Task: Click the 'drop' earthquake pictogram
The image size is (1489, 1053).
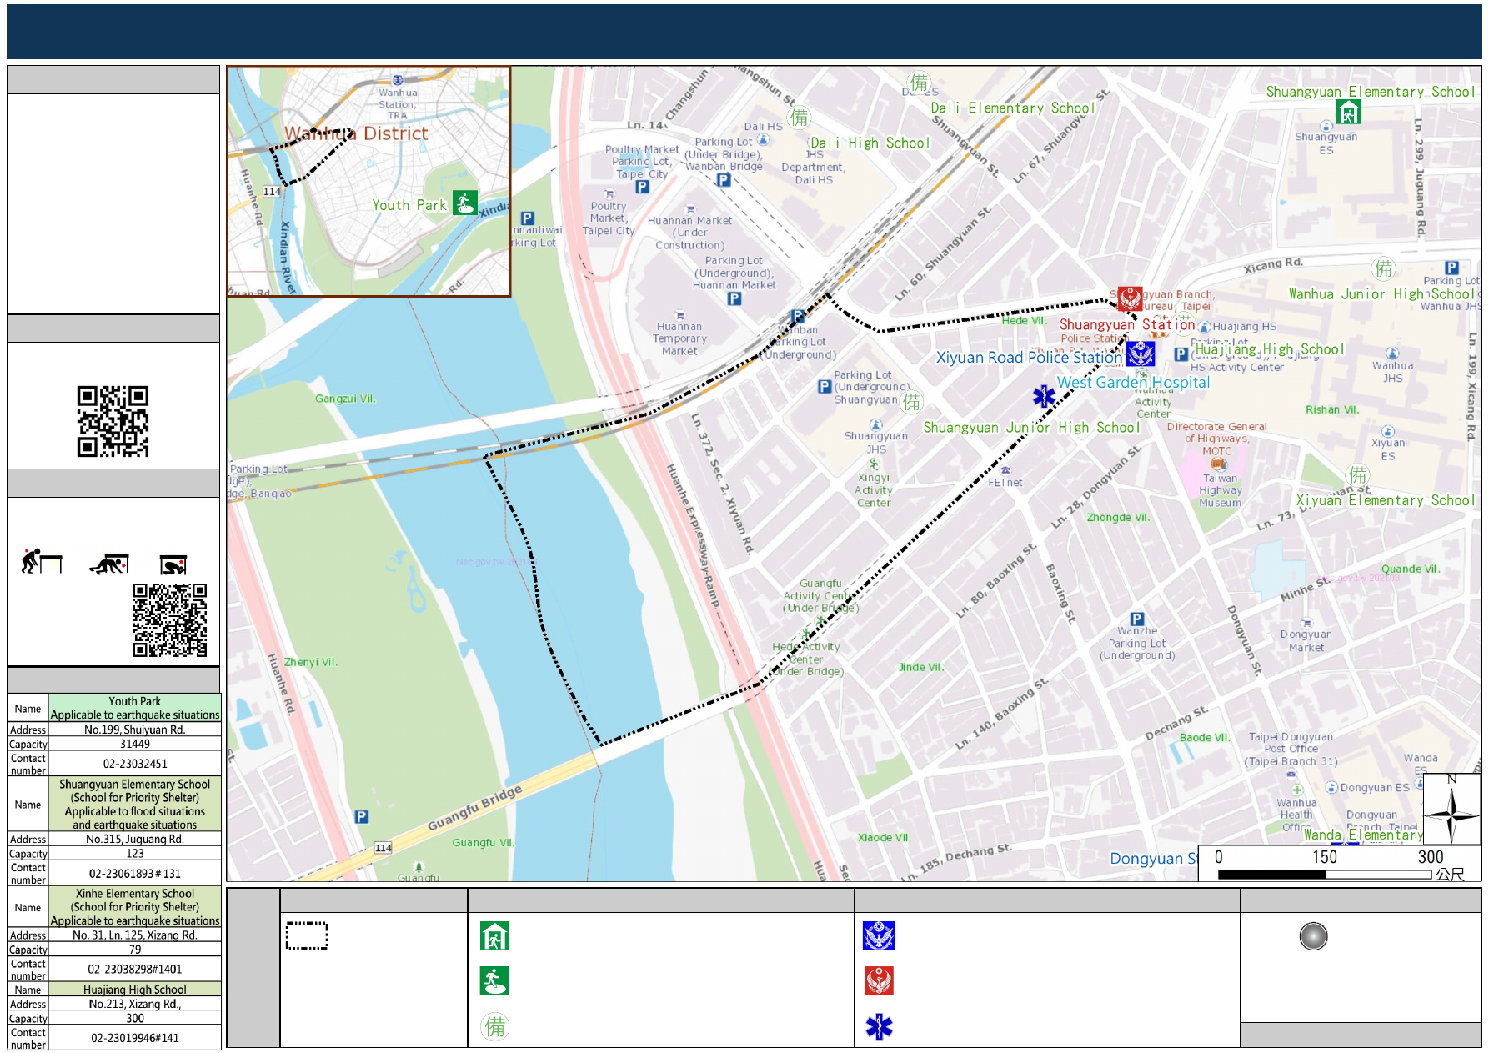Action: [42, 562]
